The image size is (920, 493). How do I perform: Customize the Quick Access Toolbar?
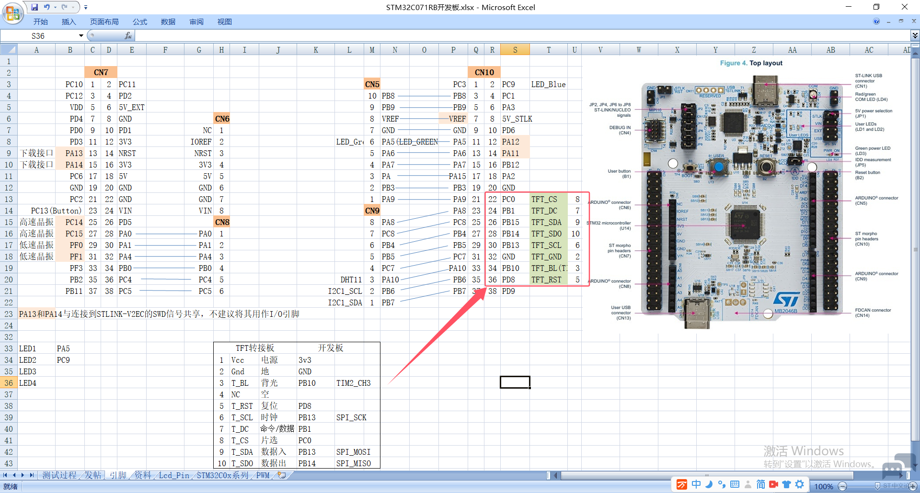tap(86, 7)
